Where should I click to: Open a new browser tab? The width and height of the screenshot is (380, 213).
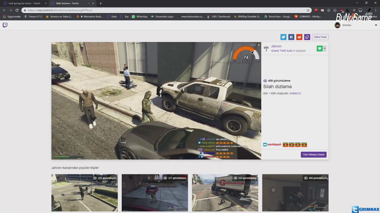coord(101,3)
